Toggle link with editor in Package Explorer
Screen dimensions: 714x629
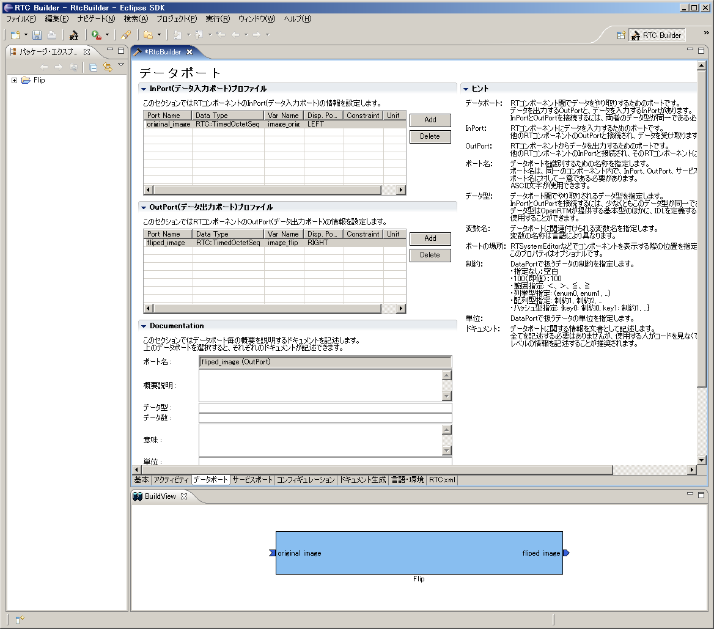pos(107,68)
